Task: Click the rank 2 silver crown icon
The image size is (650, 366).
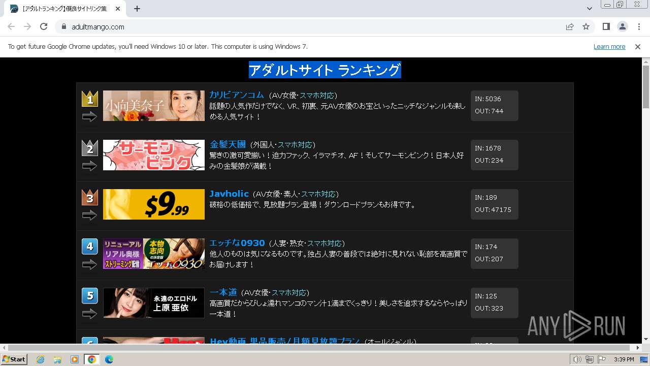Action: click(x=90, y=148)
